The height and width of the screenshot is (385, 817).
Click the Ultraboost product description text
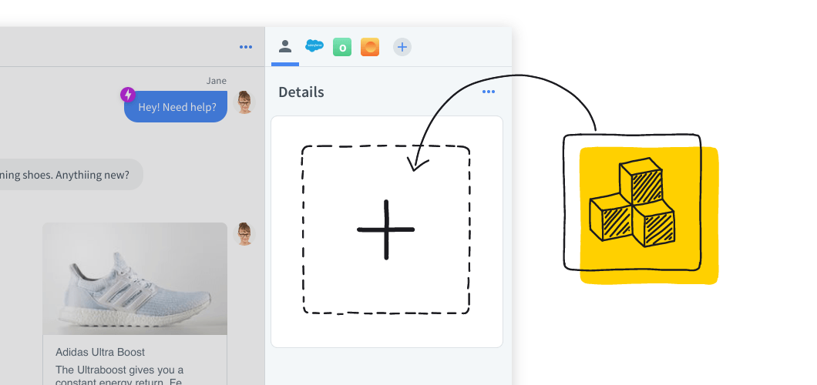point(119,375)
